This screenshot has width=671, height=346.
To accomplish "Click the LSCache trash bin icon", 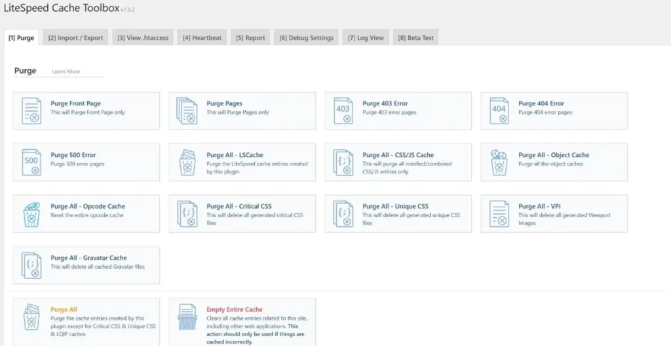I will (187, 162).
